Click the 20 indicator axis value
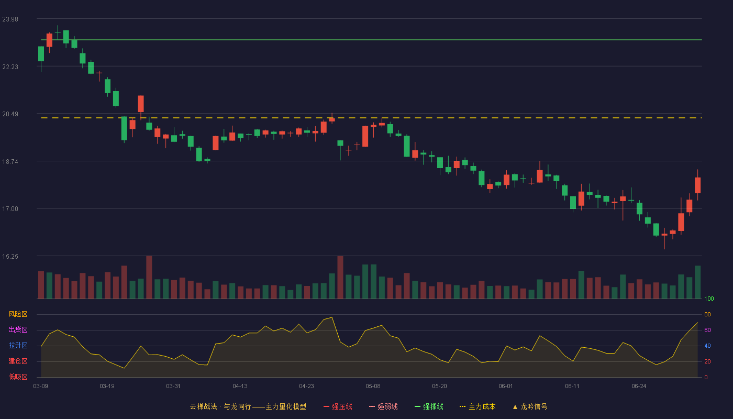Screen dimensions: 733x419 point(707,361)
